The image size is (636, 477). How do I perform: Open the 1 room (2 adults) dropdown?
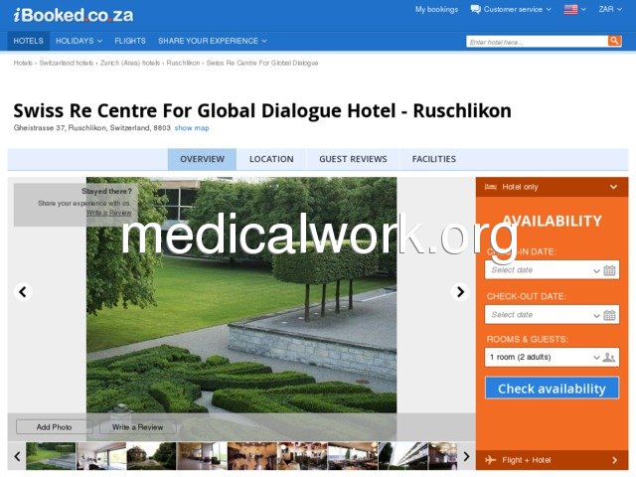point(552,358)
